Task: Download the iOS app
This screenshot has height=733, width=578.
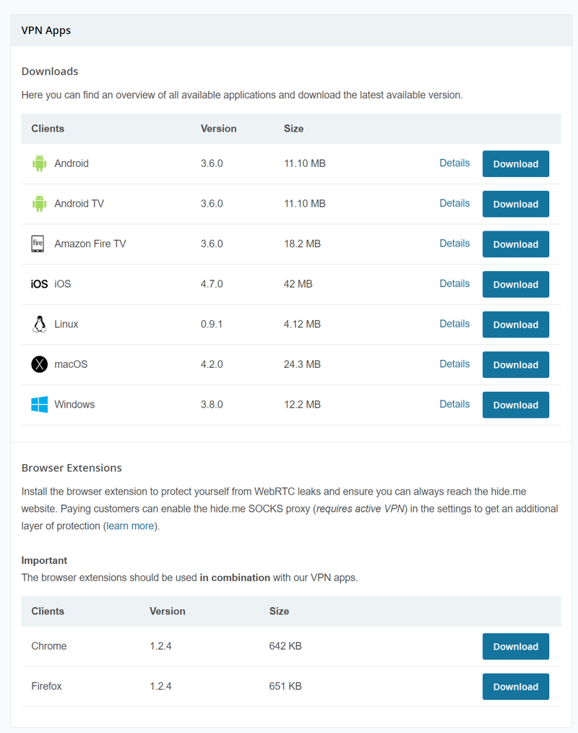Action: pyautogui.click(x=515, y=284)
